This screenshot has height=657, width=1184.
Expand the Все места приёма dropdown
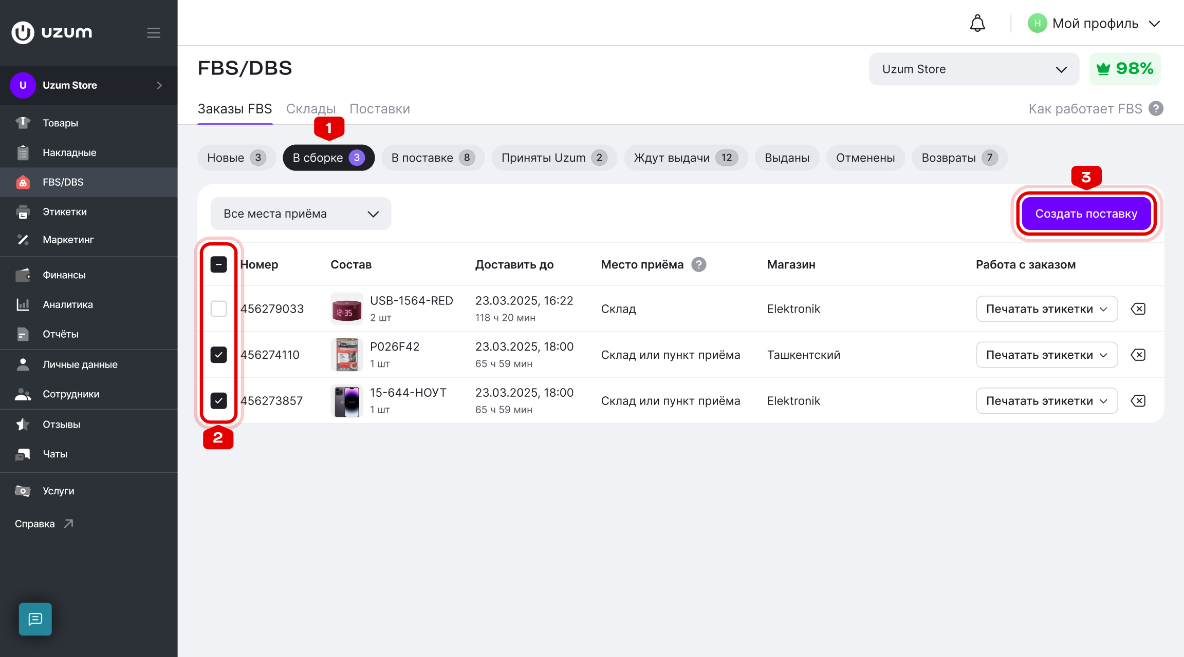coord(301,214)
